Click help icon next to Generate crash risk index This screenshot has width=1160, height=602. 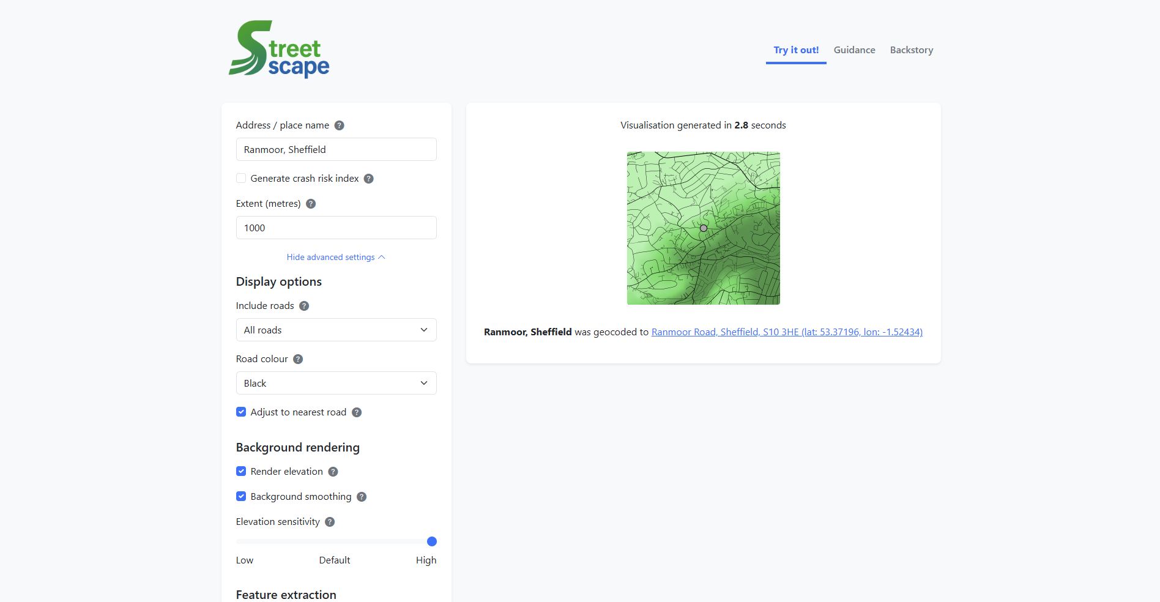pos(368,179)
